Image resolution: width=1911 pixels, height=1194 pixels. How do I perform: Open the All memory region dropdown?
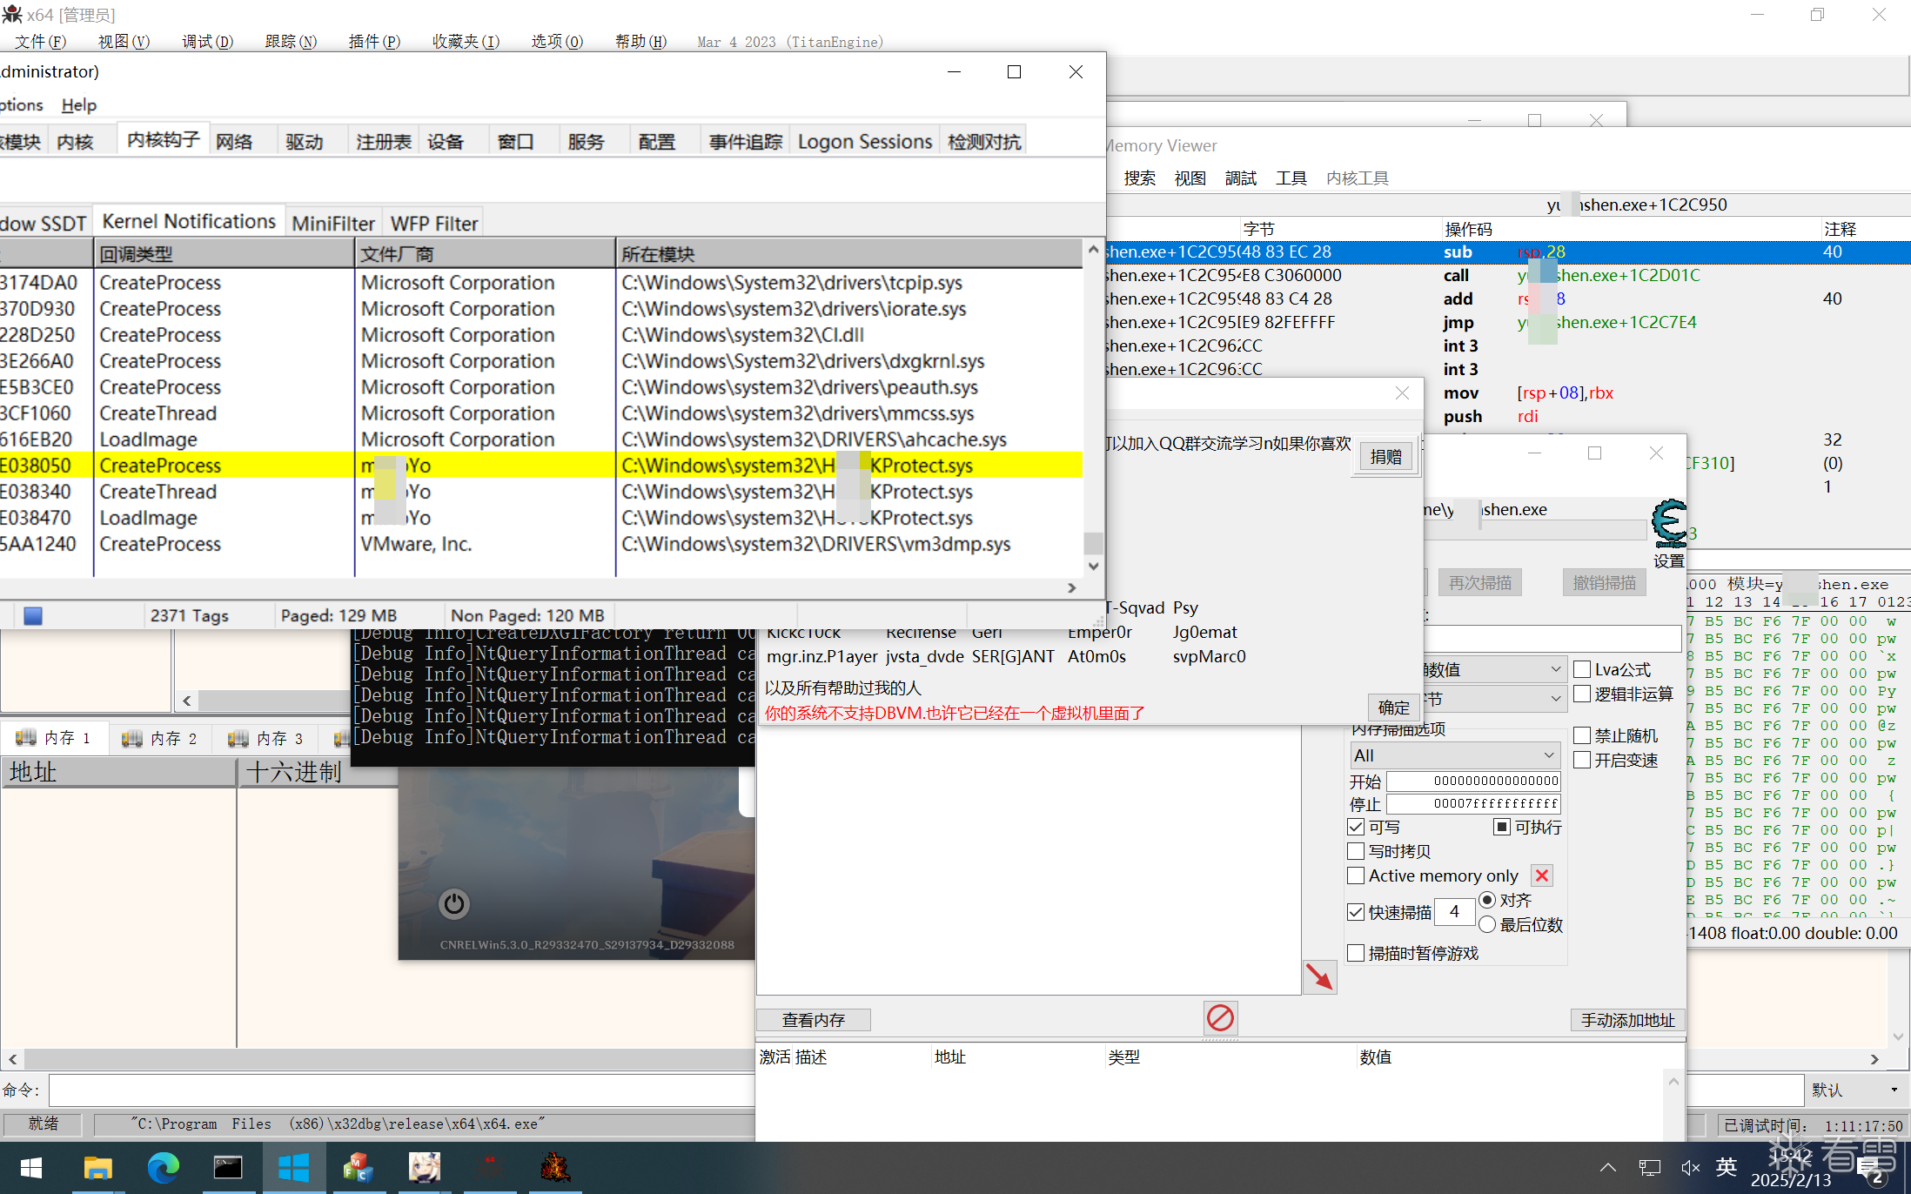point(1455,755)
